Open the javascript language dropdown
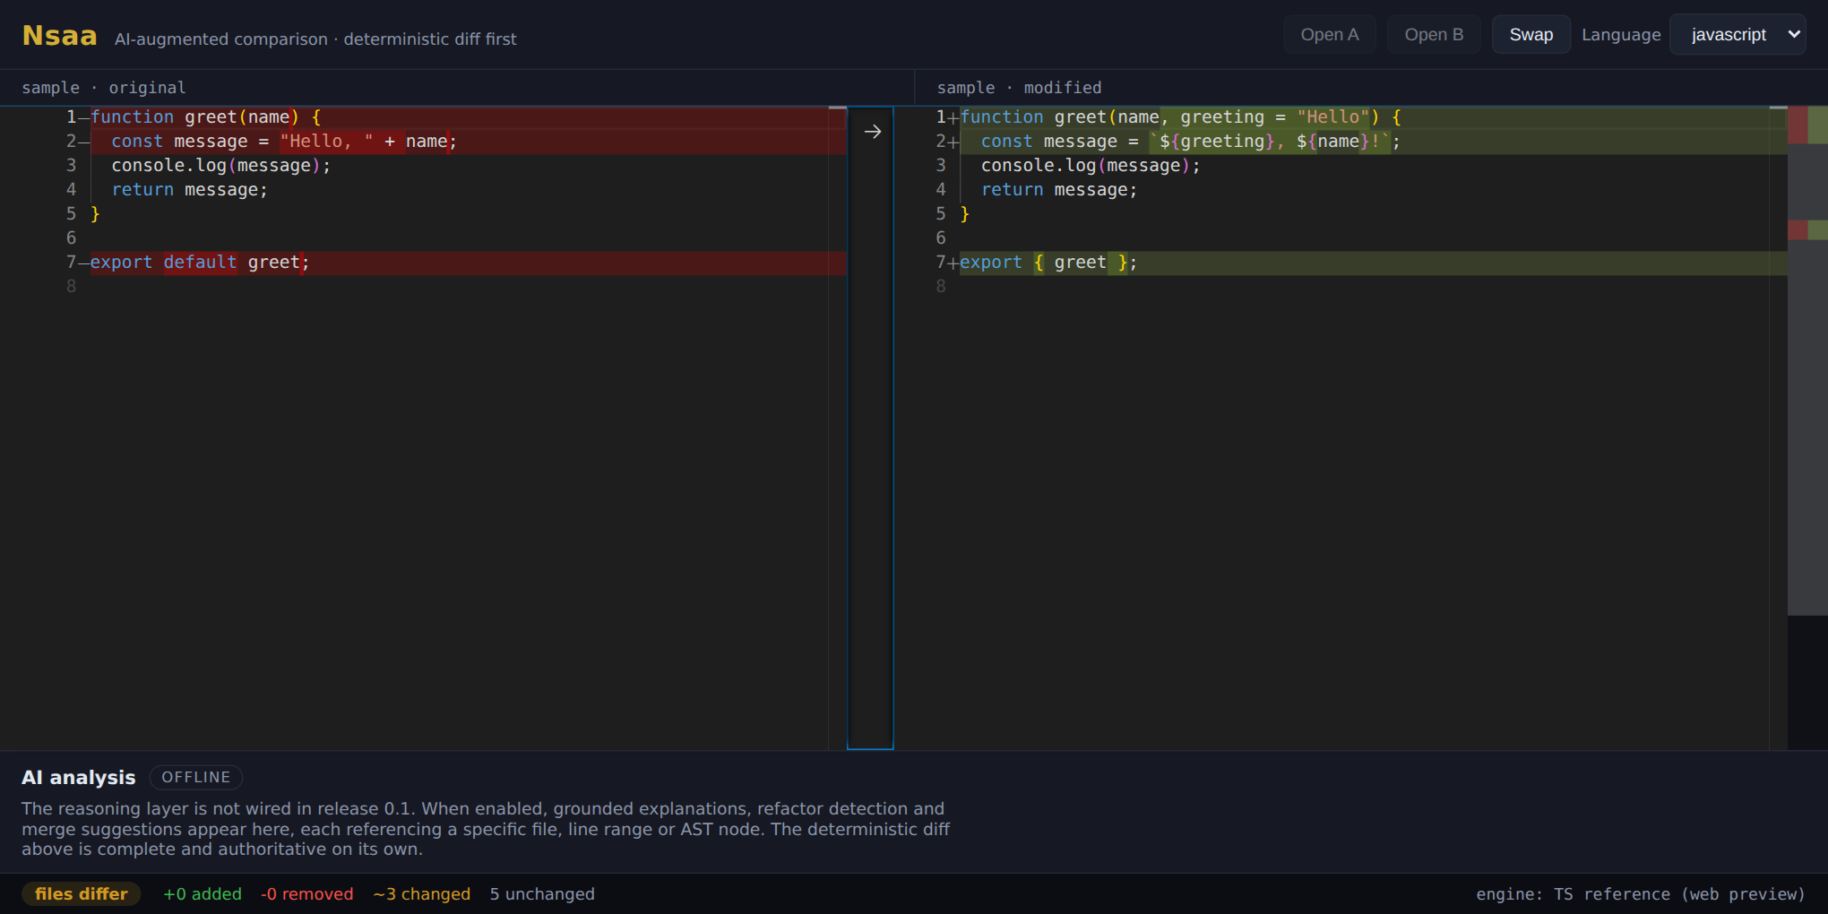 click(1737, 35)
